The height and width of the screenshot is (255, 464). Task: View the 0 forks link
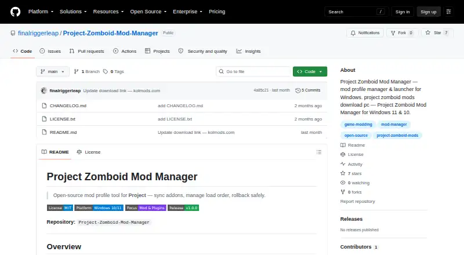pos(351,192)
